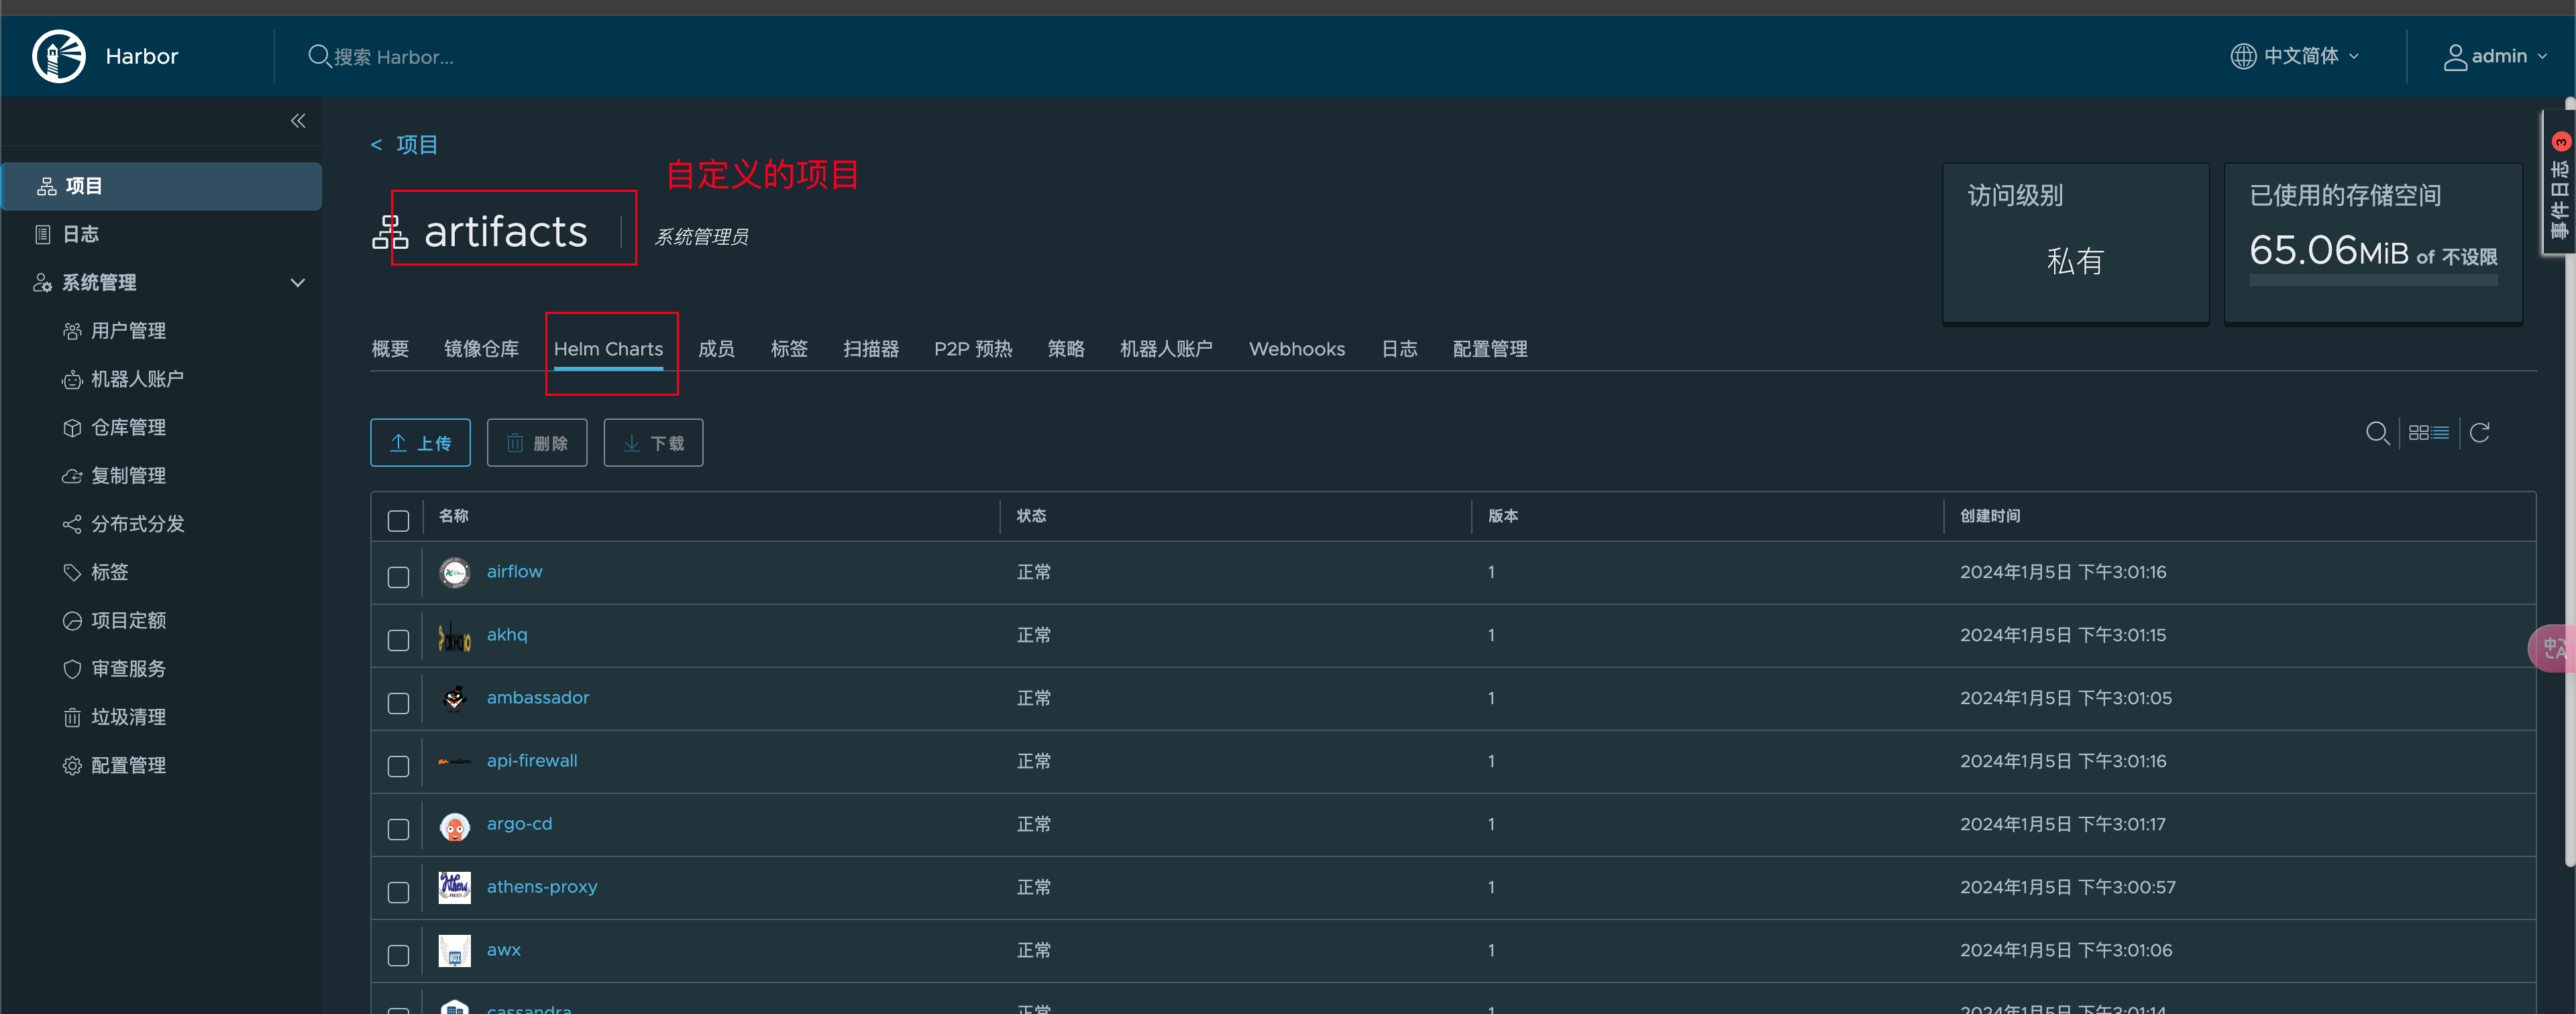Toggle the select-all header checkbox
Image resolution: width=2576 pixels, height=1014 pixels.
tap(398, 520)
